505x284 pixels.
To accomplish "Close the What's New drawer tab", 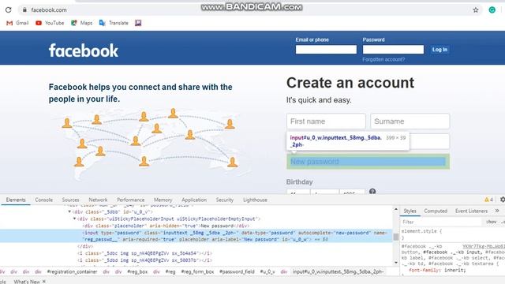I will click(44, 282).
